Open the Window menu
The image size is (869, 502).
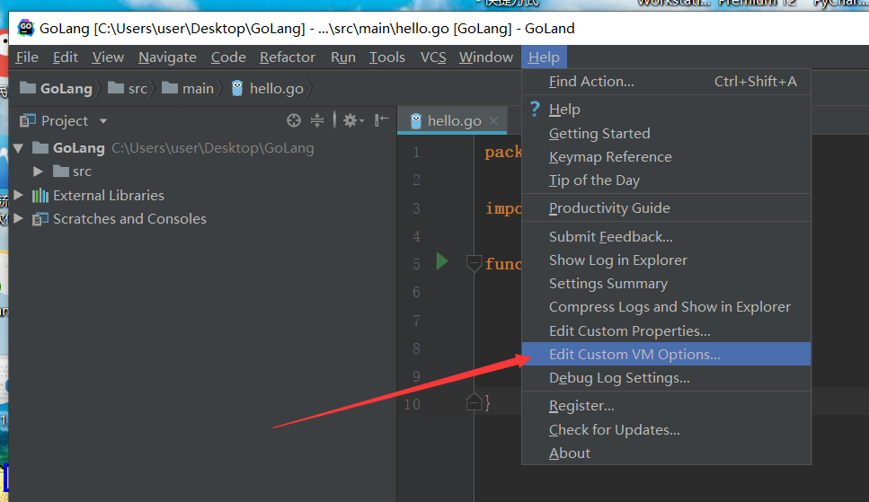click(486, 57)
